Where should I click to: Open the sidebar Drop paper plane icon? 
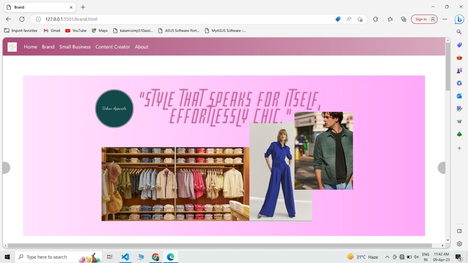click(459, 121)
